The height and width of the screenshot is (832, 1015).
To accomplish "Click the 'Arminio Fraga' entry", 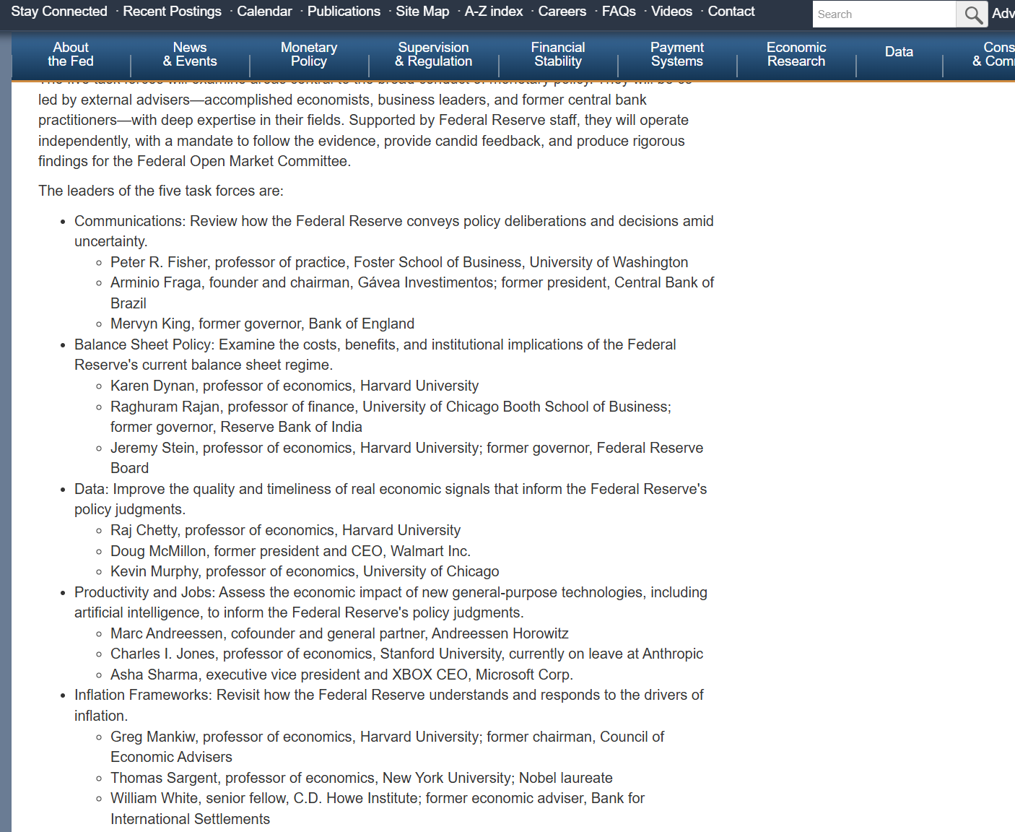I will pos(412,292).
